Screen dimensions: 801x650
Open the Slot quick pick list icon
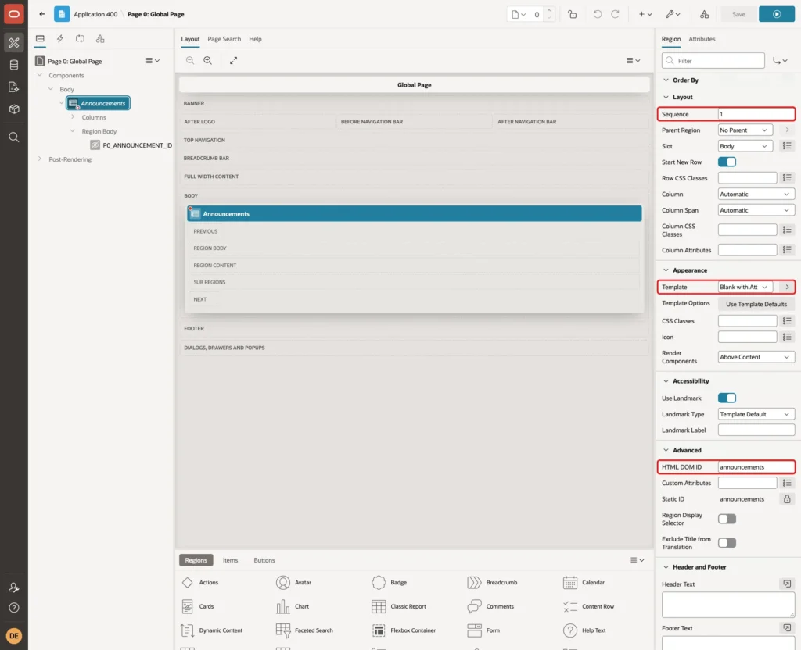coord(787,146)
